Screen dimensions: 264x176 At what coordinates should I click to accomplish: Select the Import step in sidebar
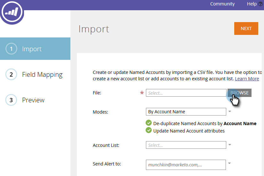point(32,49)
